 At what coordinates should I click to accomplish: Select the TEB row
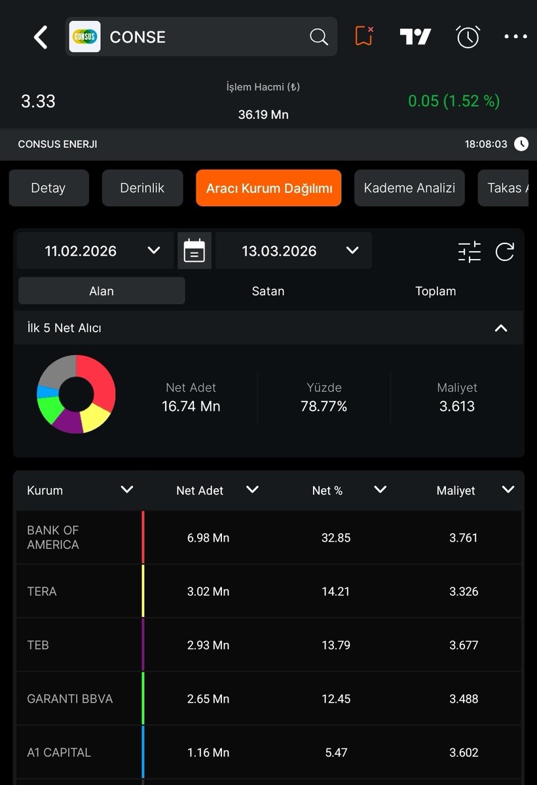268,645
